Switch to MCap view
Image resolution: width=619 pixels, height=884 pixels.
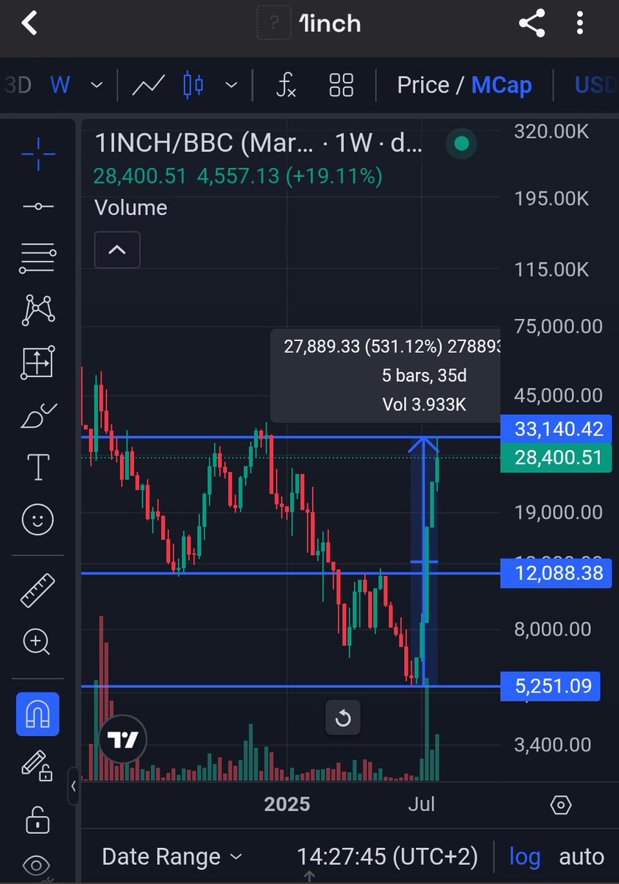pos(501,85)
